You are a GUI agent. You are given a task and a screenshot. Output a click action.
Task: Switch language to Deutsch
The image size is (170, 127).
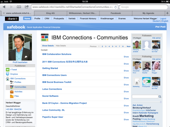click(x=156, y=21)
